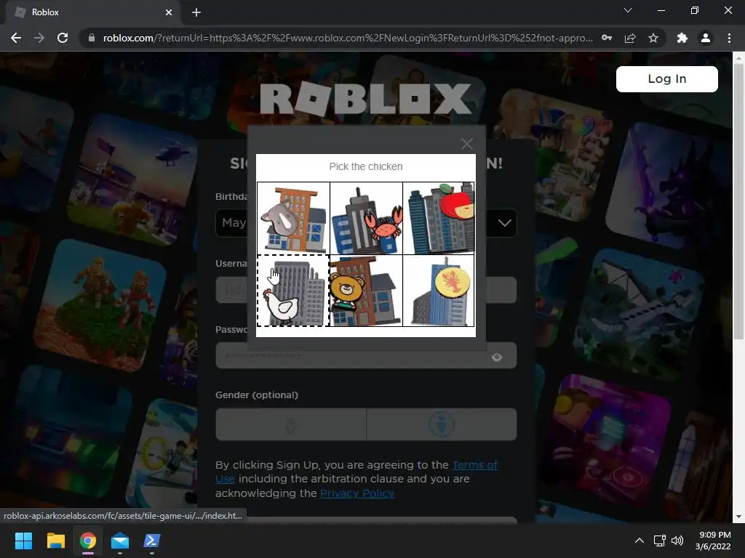Screen dimensions: 745x558
Task: Click the scrollbar down arrow
Action: click(x=738, y=517)
